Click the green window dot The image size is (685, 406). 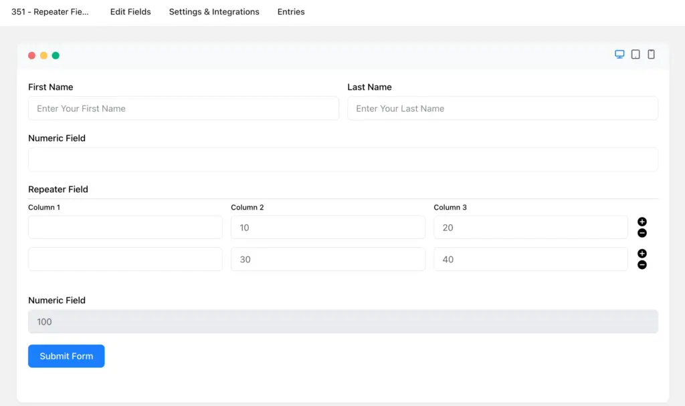(56, 55)
